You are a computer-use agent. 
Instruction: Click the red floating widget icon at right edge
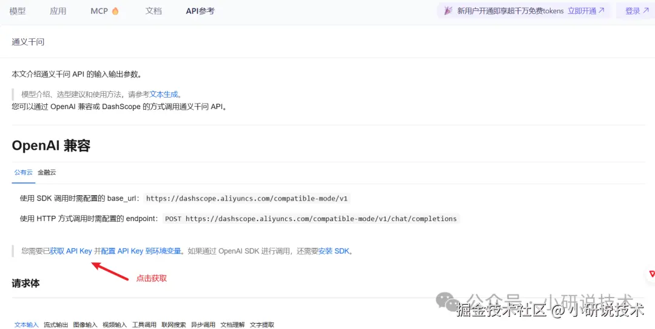(x=651, y=274)
